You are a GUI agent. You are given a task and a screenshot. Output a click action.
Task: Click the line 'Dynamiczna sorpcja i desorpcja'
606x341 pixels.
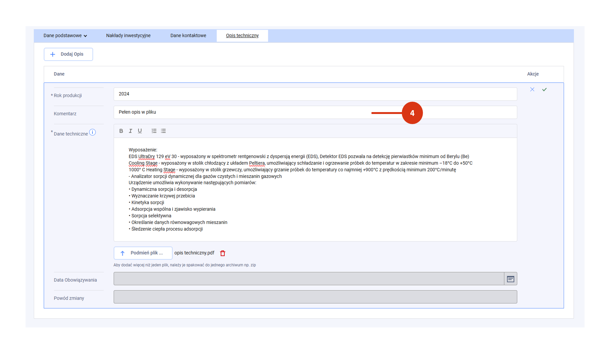point(163,189)
